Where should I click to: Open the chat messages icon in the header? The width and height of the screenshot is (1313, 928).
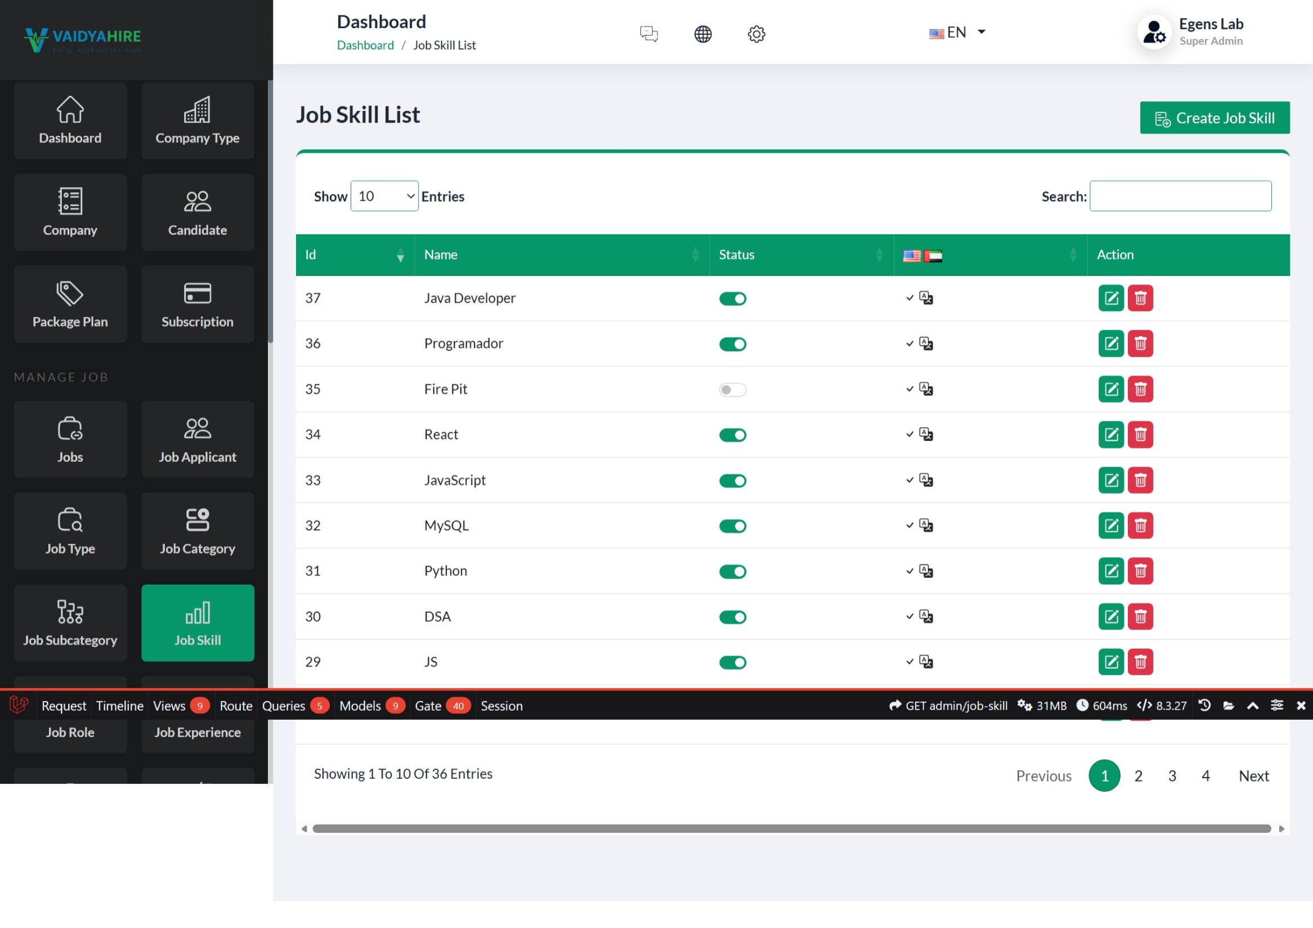[648, 34]
